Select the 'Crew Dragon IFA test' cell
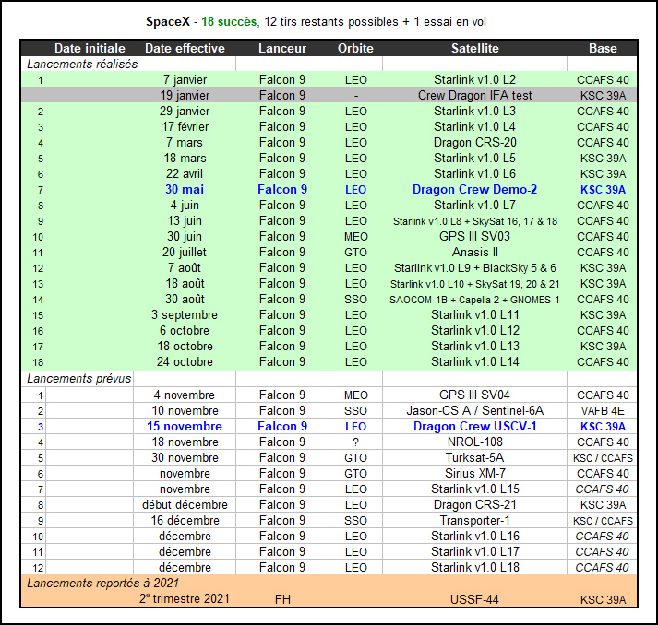The height and width of the screenshot is (625, 658). (x=475, y=96)
